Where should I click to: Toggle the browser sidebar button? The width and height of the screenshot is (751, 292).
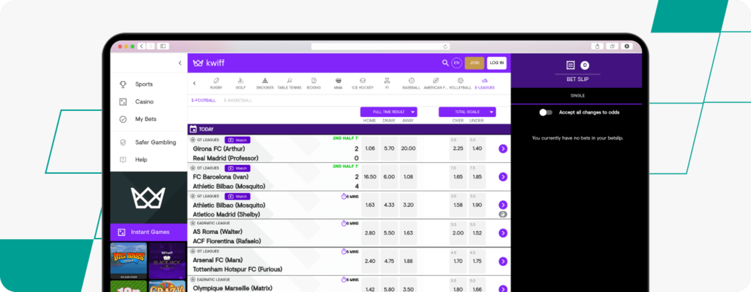pos(163,46)
